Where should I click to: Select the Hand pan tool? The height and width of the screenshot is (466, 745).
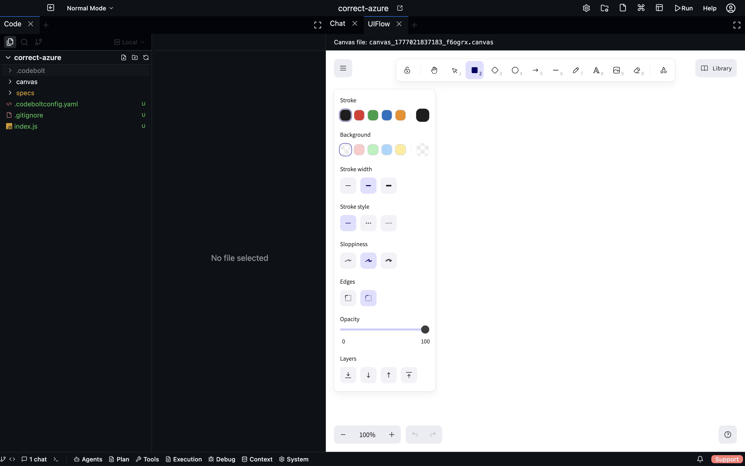(x=434, y=70)
